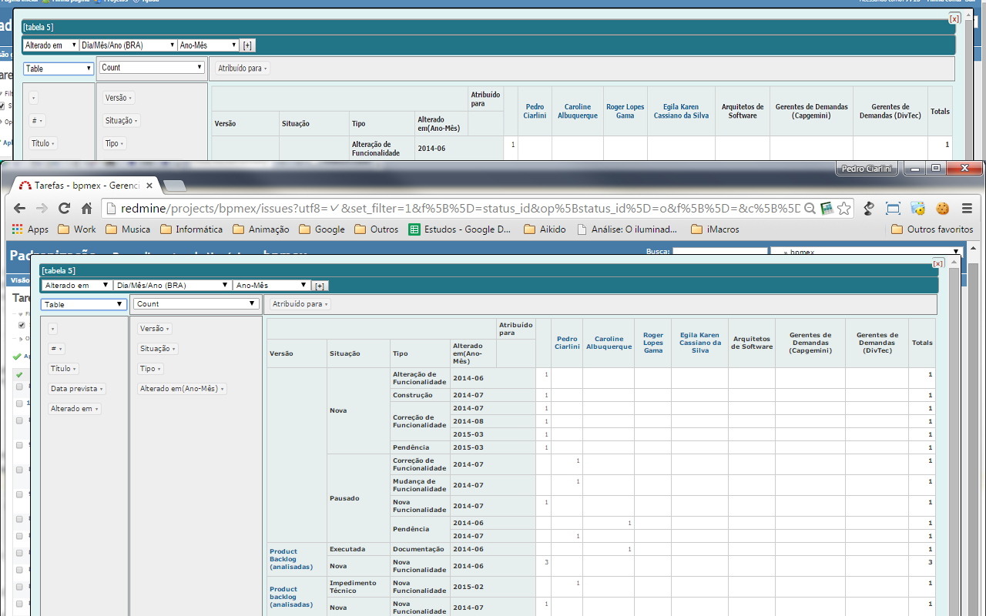Expand 'Data prevista' unused attribute pill
This screenshot has width=986, height=616.
click(76, 389)
